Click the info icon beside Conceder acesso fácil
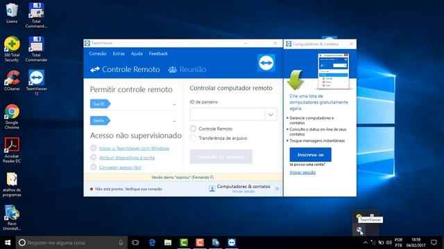444x249 pixels. point(94,167)
